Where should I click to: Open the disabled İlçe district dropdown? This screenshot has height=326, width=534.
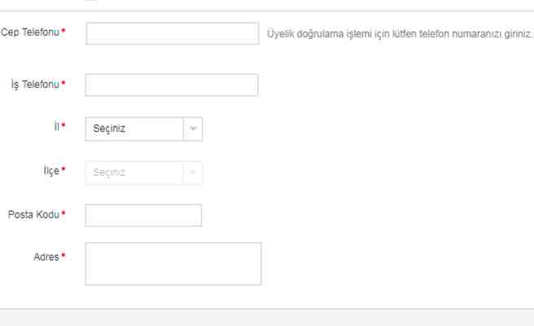(134, 173)
